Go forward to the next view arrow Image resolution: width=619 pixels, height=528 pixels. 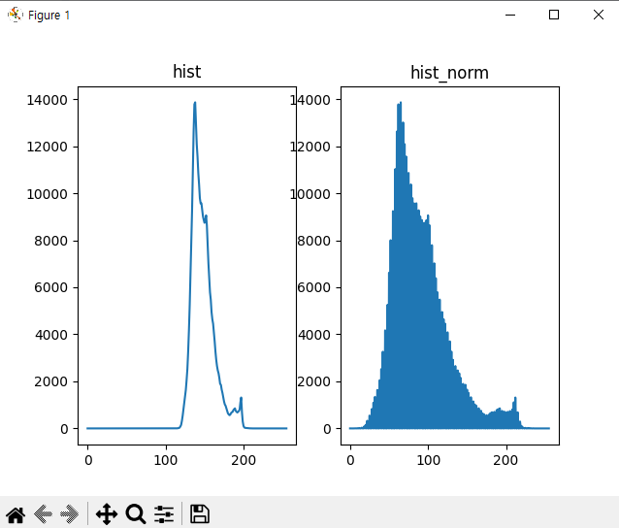pyautogui.click(x=70, y=514)
